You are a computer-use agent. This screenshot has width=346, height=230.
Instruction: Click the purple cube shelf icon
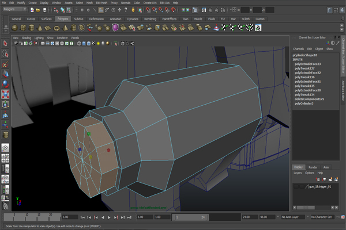(x=115, y=28)
